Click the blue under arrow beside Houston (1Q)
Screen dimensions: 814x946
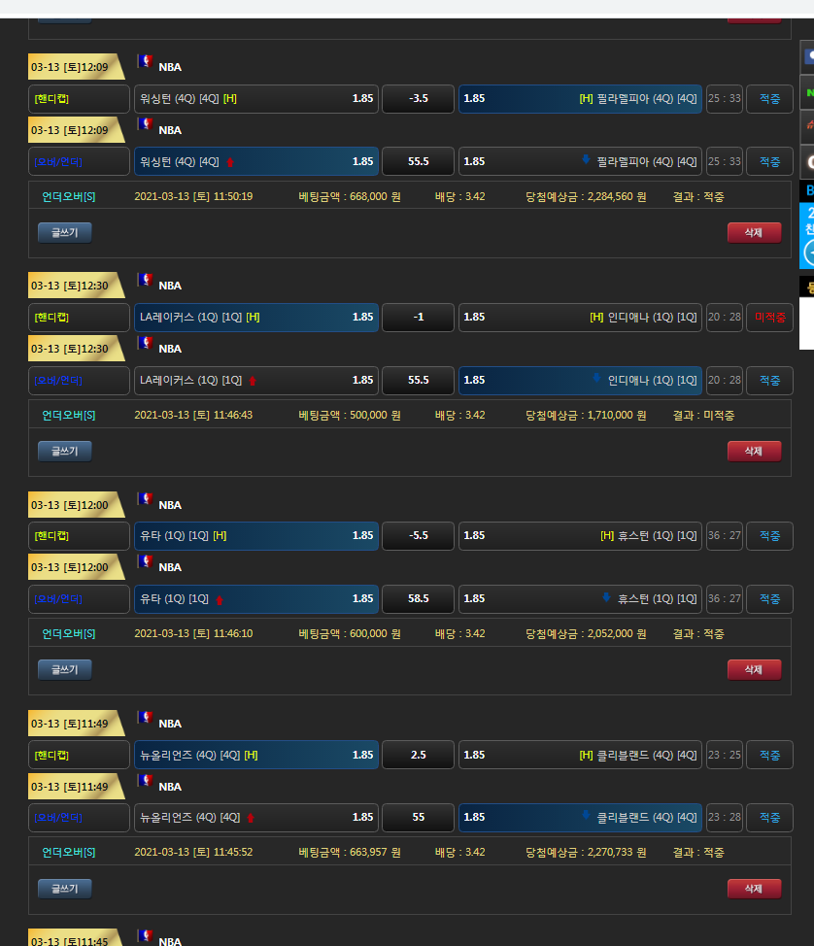(x=606, y=598)
